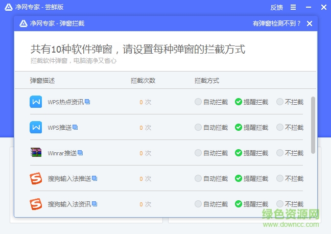Select 自动拦截 for 搜狗输入法推送
Image resolution: width=331 pixels, height=234 pixels.
pyautogui.click(x=211, y=179)
